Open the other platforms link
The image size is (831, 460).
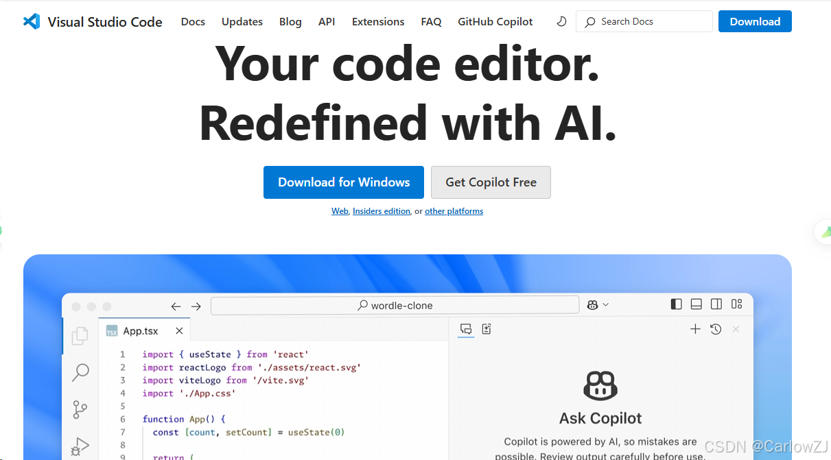tap(454, 211)
